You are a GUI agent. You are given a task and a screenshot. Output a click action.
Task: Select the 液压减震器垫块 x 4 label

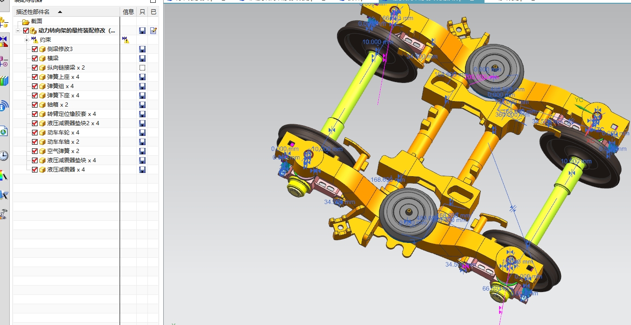(x=72, y=160)
